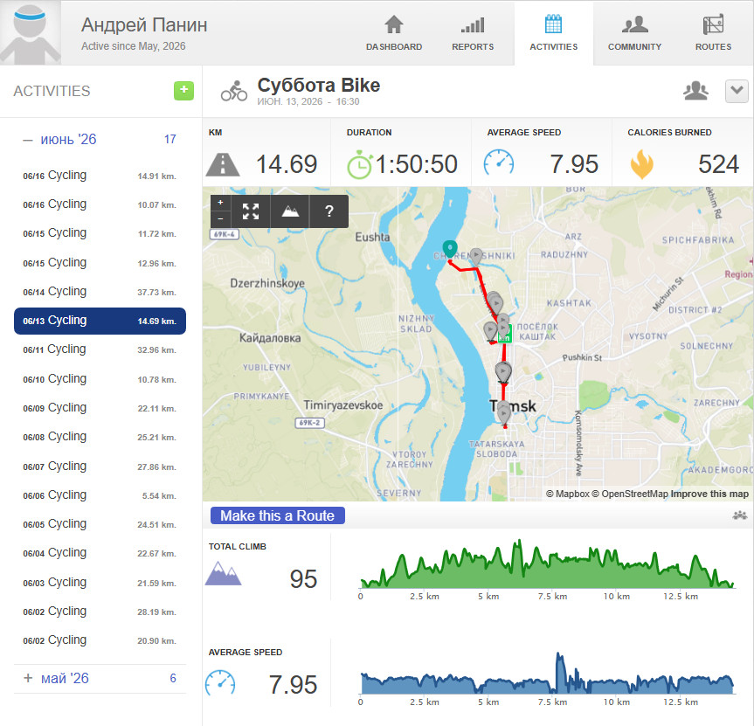Viewport: 754px width, 726px height.
Task: Open map help question mark
Action: 329,211
